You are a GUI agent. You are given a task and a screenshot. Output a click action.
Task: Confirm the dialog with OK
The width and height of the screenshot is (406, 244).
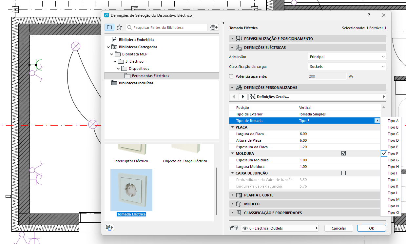372,228
